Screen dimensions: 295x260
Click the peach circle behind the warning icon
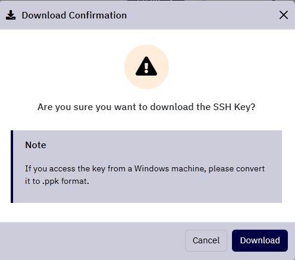coord(146,67)
